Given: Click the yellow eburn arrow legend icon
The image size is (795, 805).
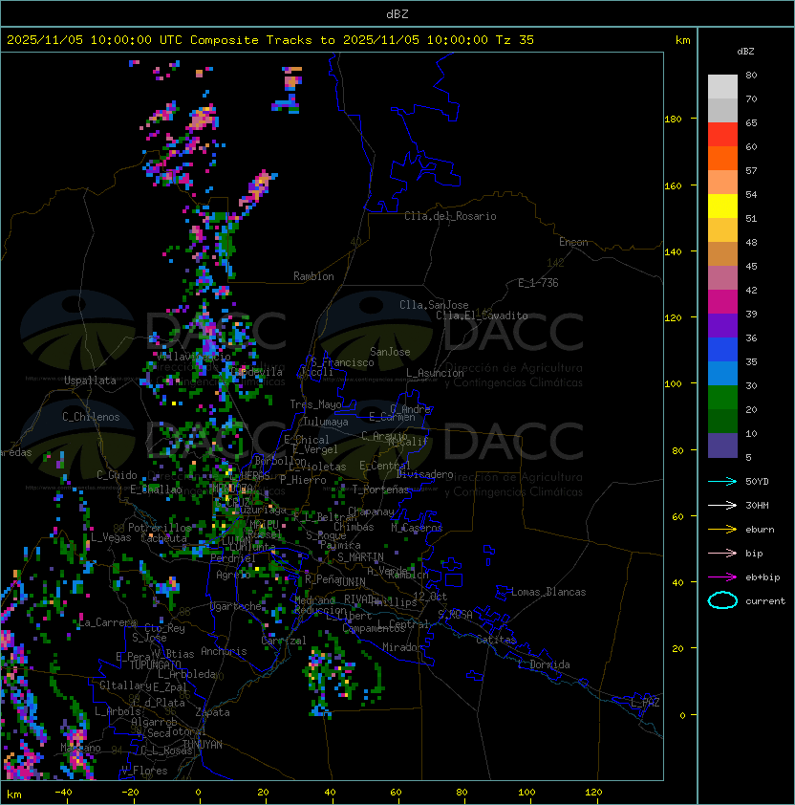Looking at the screenshot, I should tap(722, 530).
